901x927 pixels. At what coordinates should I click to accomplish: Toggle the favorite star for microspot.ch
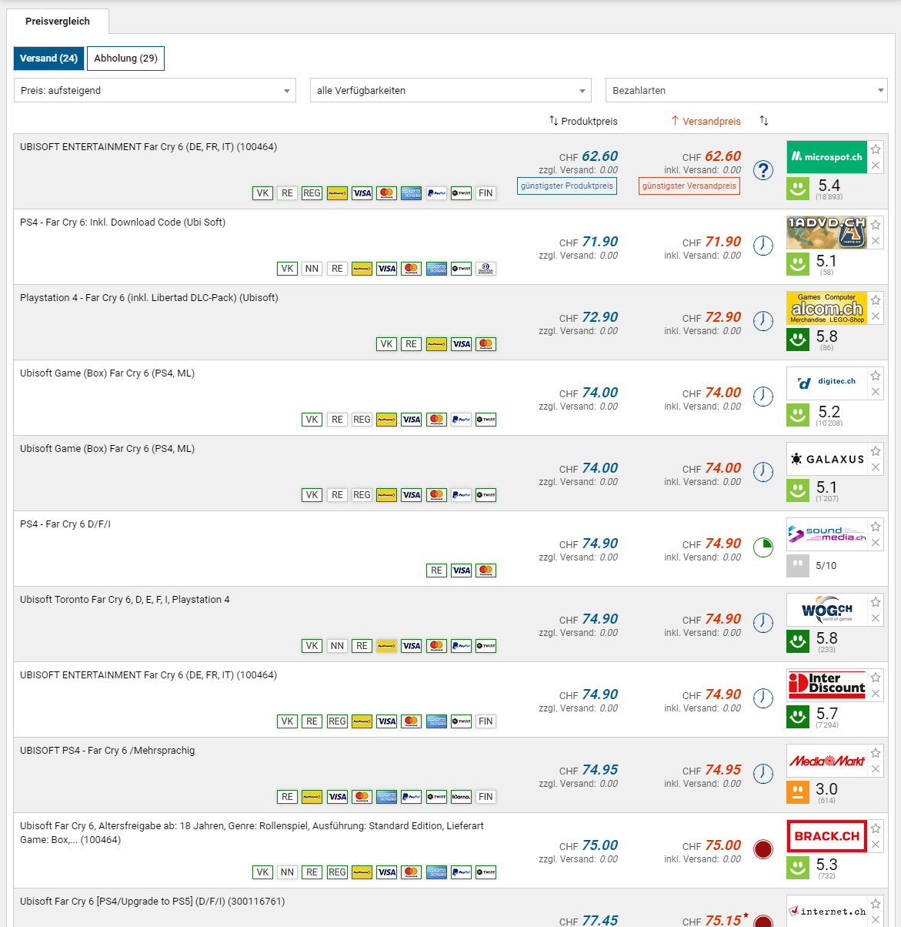pos(876,149)
